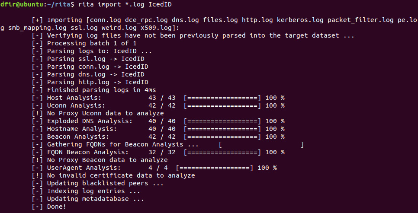The height and width of the screenshot is (213, 418).
Task: Click the dfir@ubuntu prompt text
Action: click(x=23, y=4)
